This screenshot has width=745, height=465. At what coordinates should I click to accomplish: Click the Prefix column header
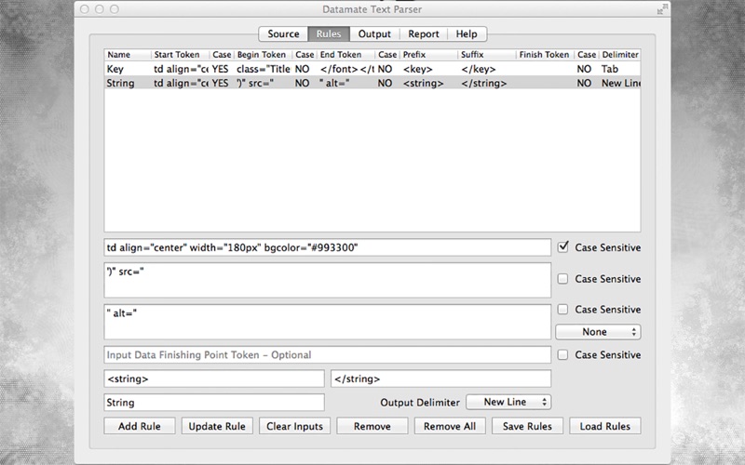click(x=428, y=55)
